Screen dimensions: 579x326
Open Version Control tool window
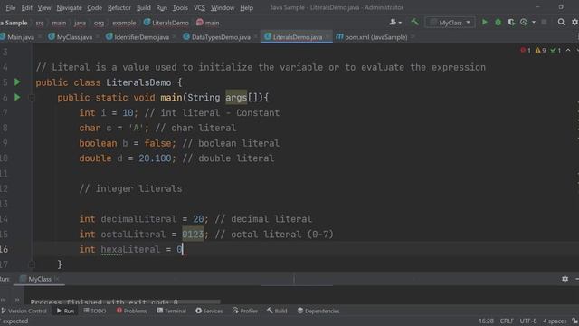click(x=24, y=311)
